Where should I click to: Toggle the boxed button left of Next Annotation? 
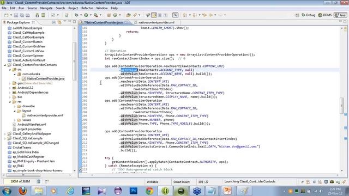176,15
